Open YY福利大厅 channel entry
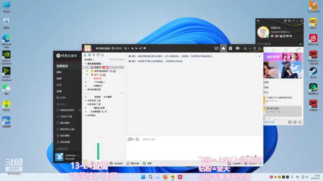The width and height of the screenshot is (323, 181). 283,99
